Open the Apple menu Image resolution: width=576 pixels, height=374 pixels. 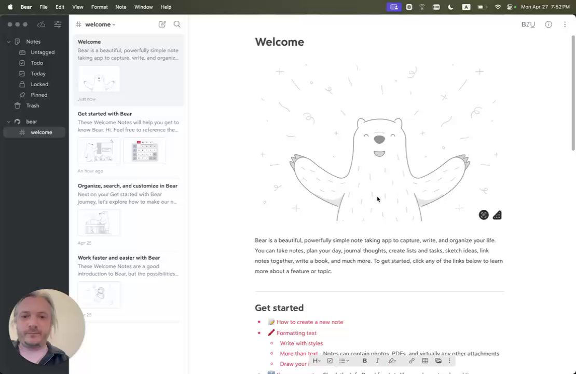(x=10, y=7)
